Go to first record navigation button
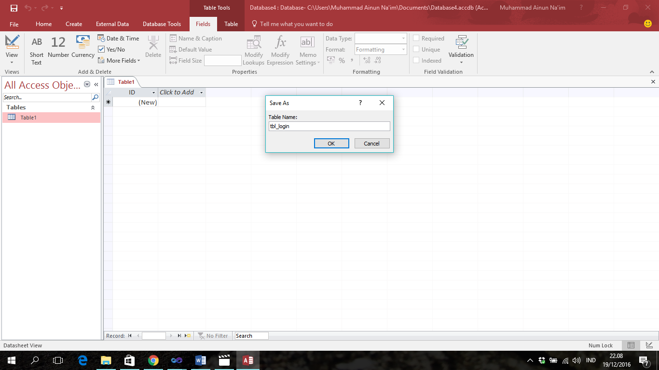 click(130, 336)
